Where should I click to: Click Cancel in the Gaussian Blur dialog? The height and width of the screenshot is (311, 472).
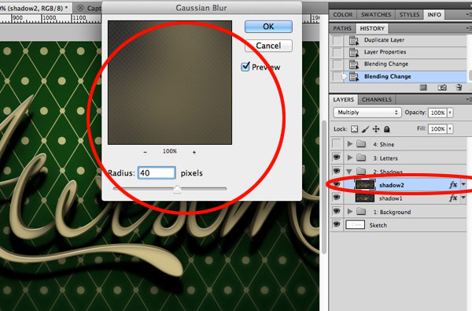click(x=268, y=46)
